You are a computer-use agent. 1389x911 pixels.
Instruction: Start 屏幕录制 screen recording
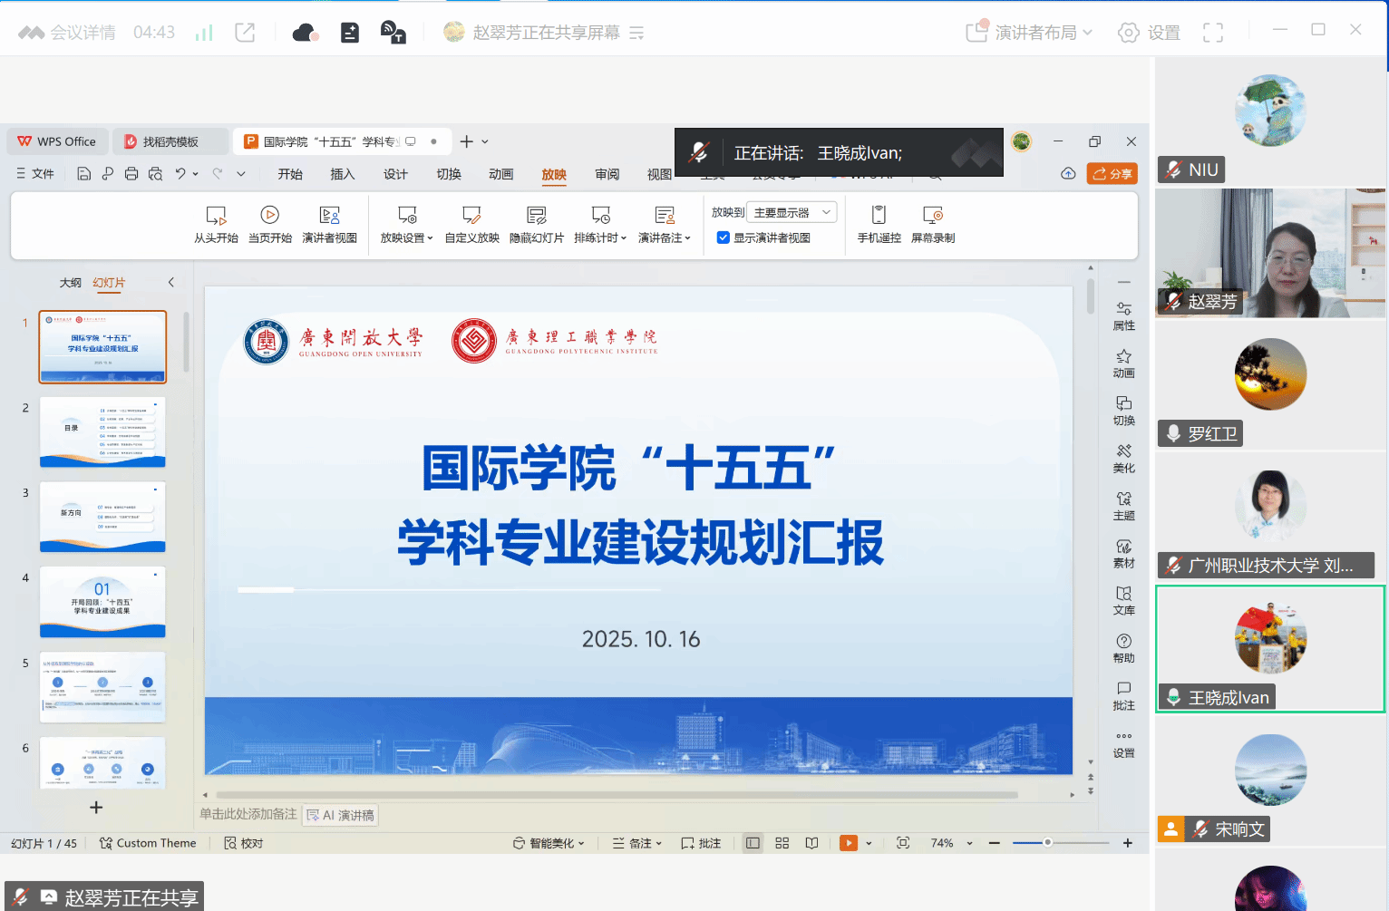click(x=933, y=216)
